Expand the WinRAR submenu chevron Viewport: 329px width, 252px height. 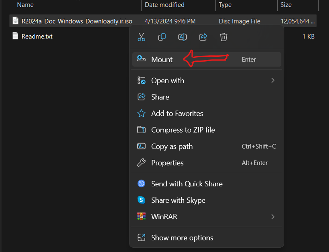click(273, 217)
